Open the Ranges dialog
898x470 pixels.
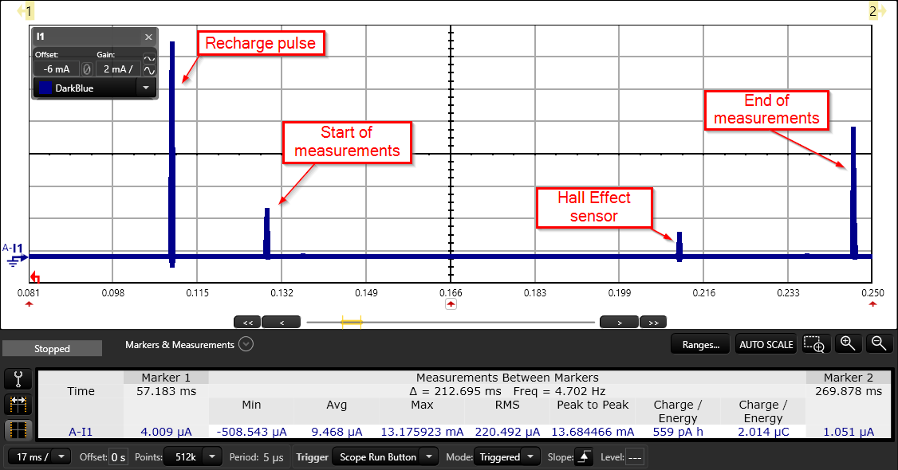(699, 343)
